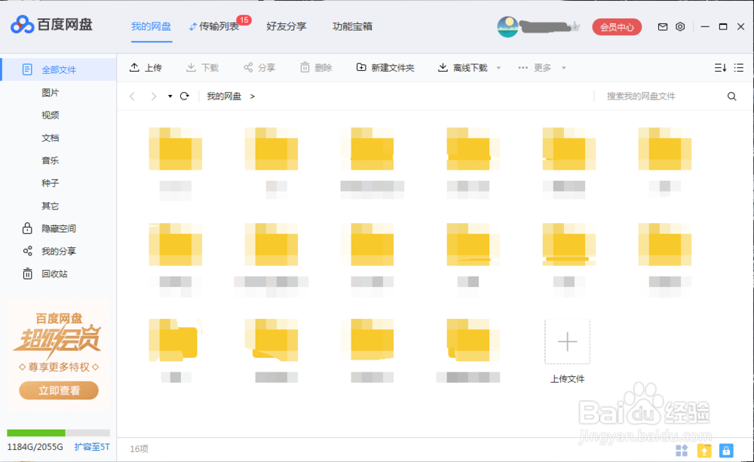
Task: Open the settings gear icon
Action: point(680,26)
